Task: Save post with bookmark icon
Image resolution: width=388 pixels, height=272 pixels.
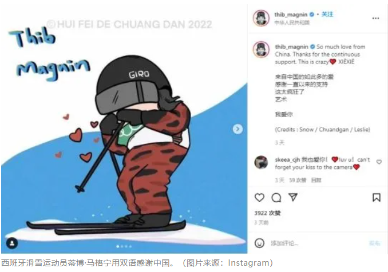Action: [x=377, y=197]
